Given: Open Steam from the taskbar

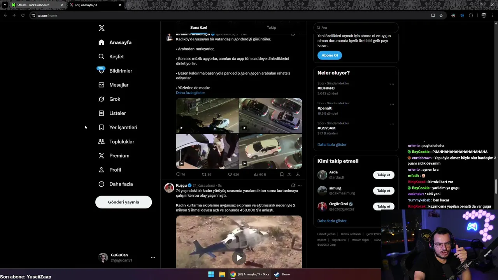Looking at the screenshot, I should (x=282, y=274).
